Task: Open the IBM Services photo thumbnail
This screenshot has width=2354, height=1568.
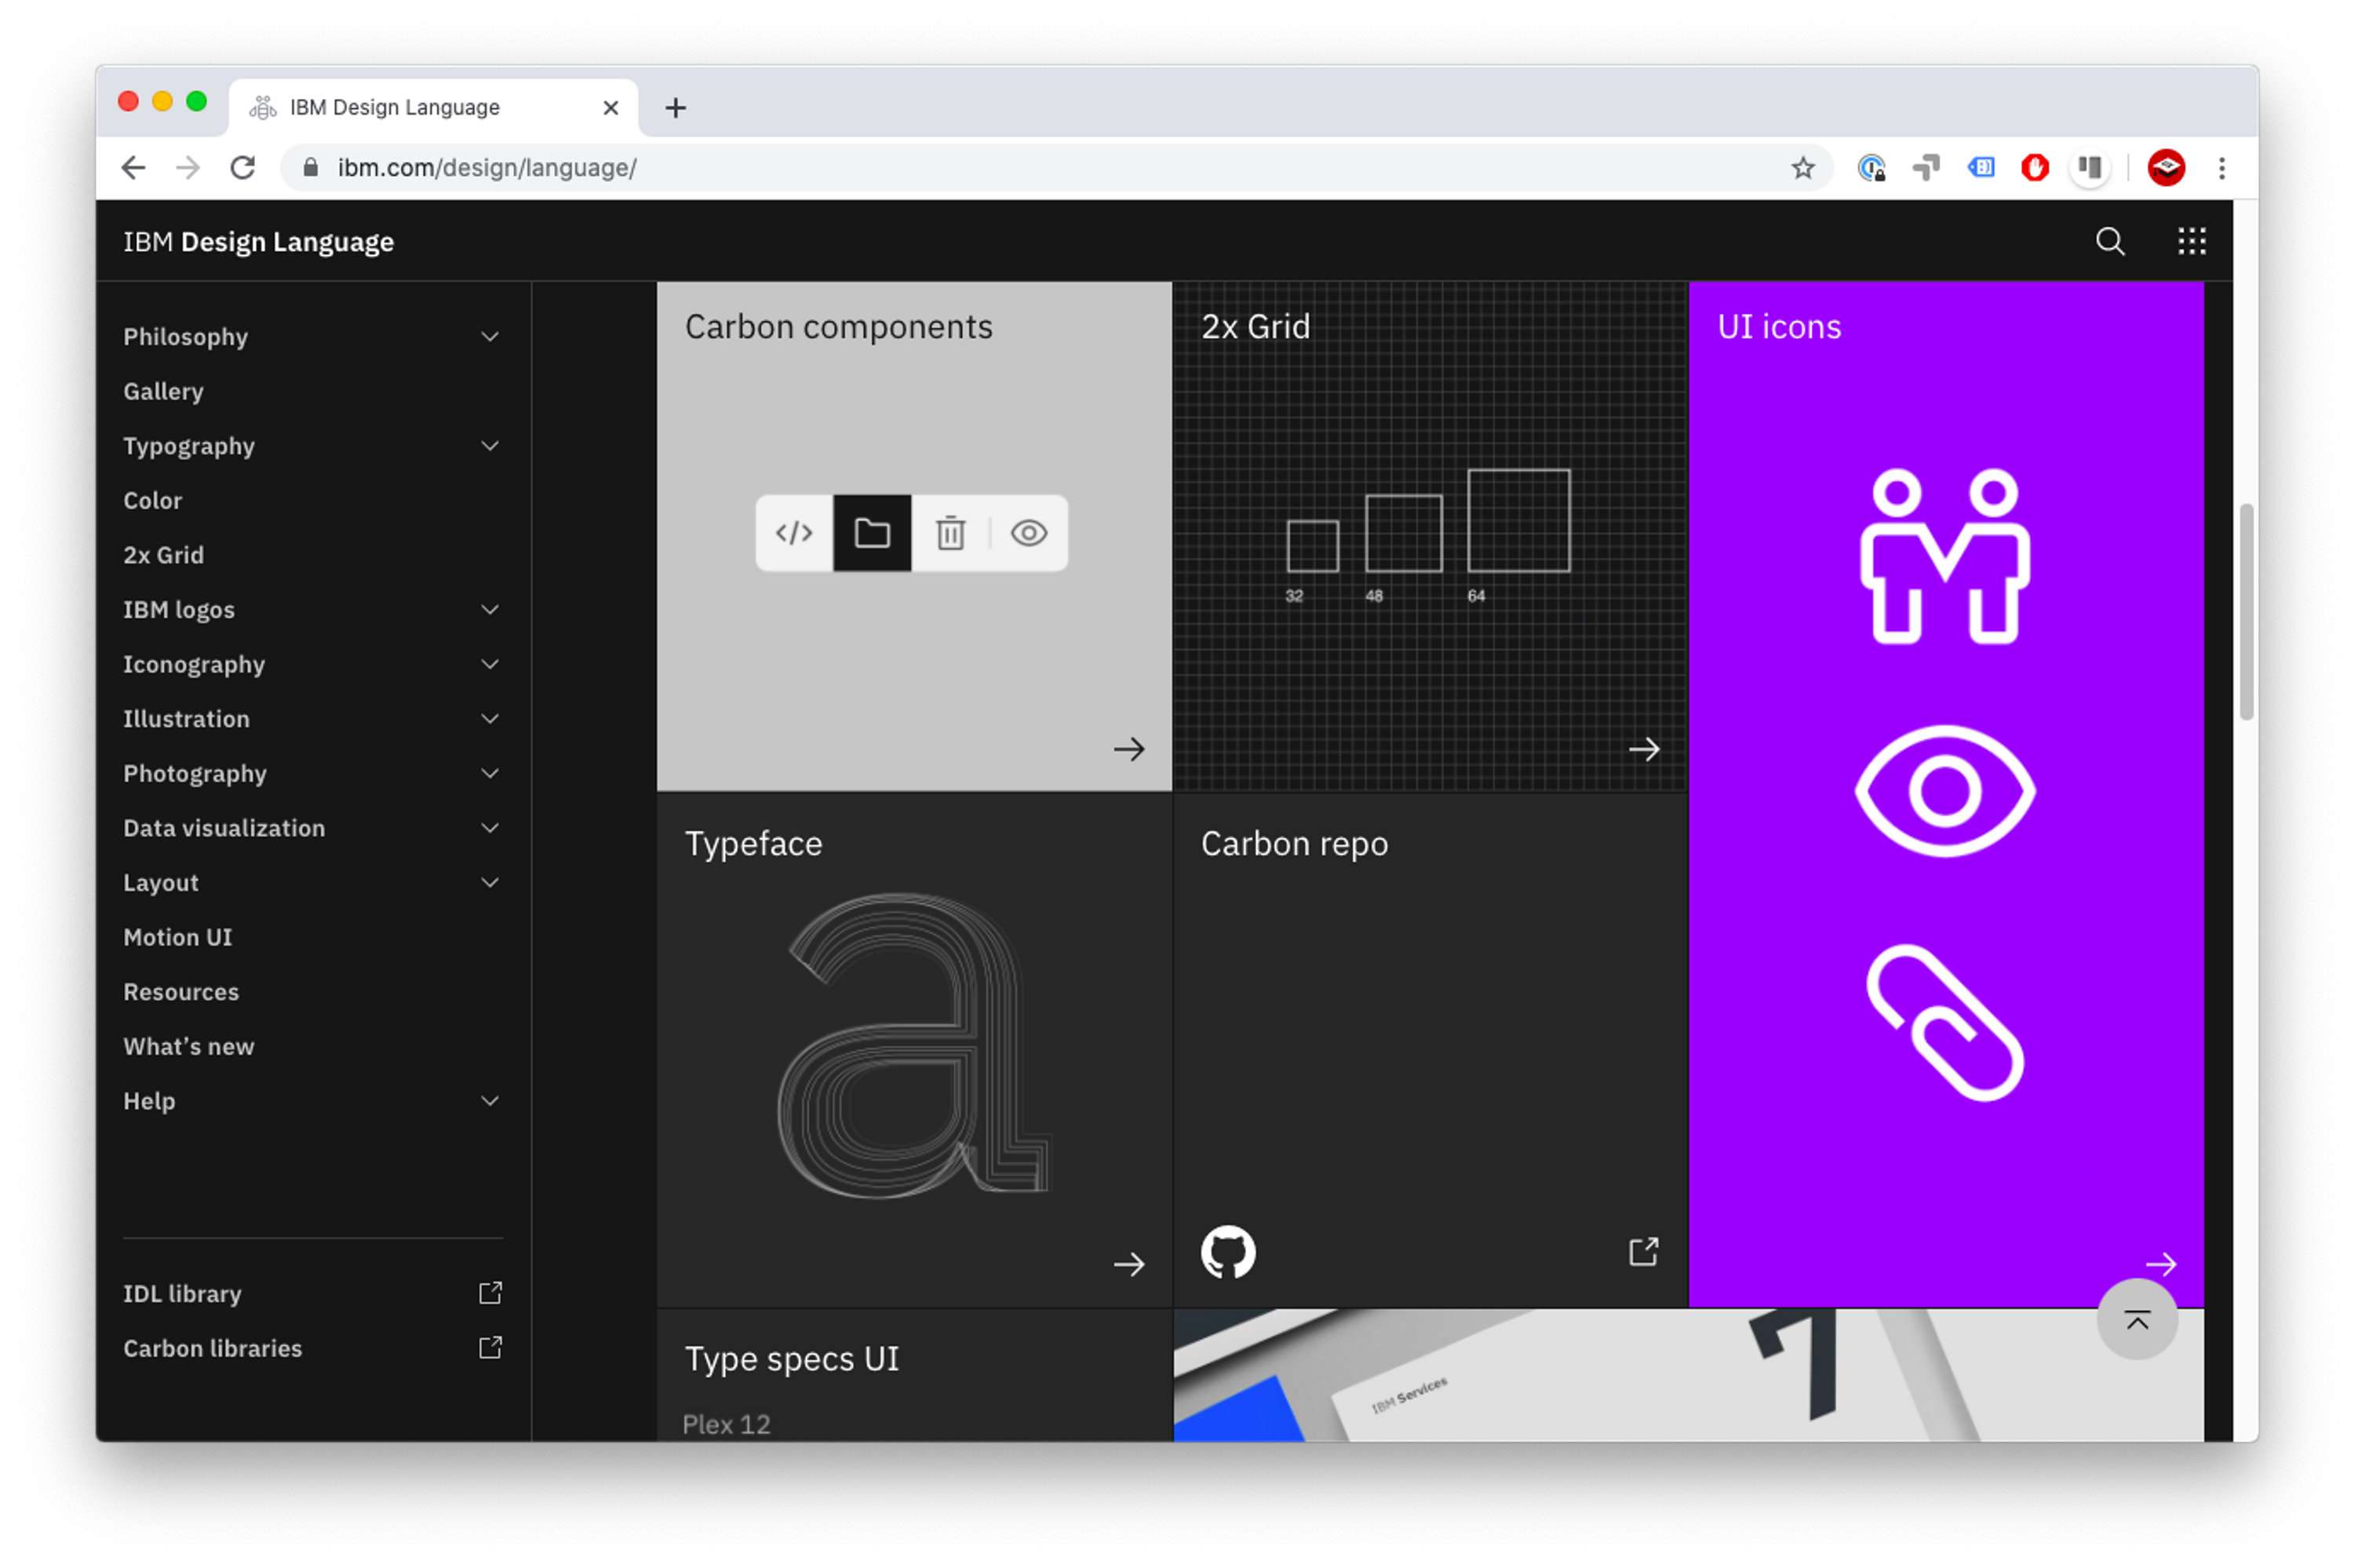Action: (1687, 1375)
